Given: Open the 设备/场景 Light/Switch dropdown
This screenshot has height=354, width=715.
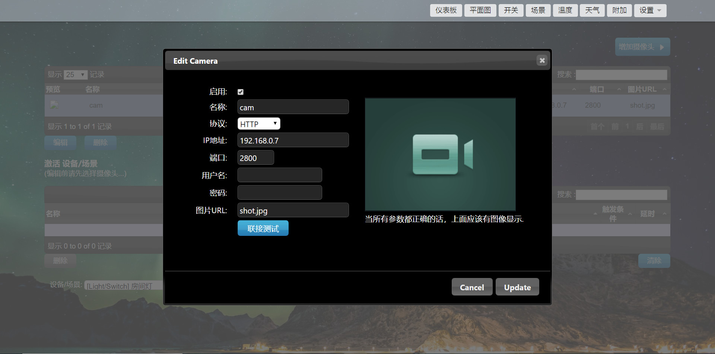Looking at the screenshot, I should tap(124, 286).
